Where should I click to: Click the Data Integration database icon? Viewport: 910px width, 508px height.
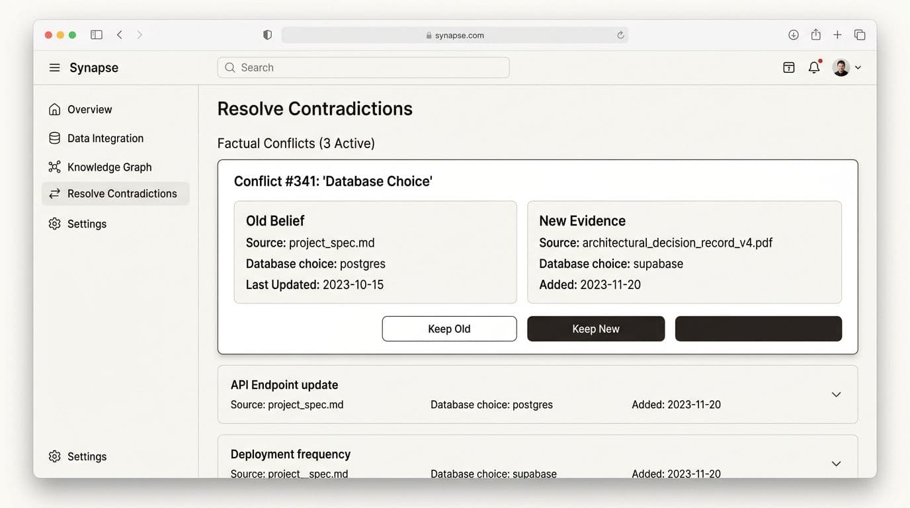tap(54, 138)
